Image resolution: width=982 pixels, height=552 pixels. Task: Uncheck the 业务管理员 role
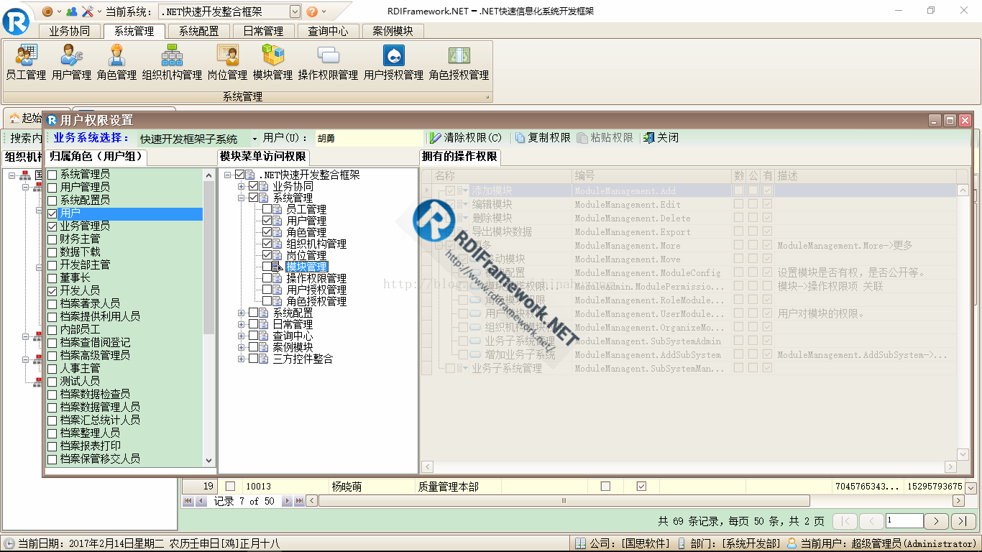point(52,226)
